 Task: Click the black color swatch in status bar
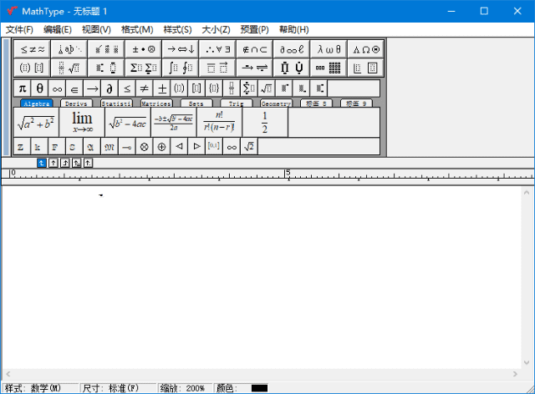(x=259, y=388)
